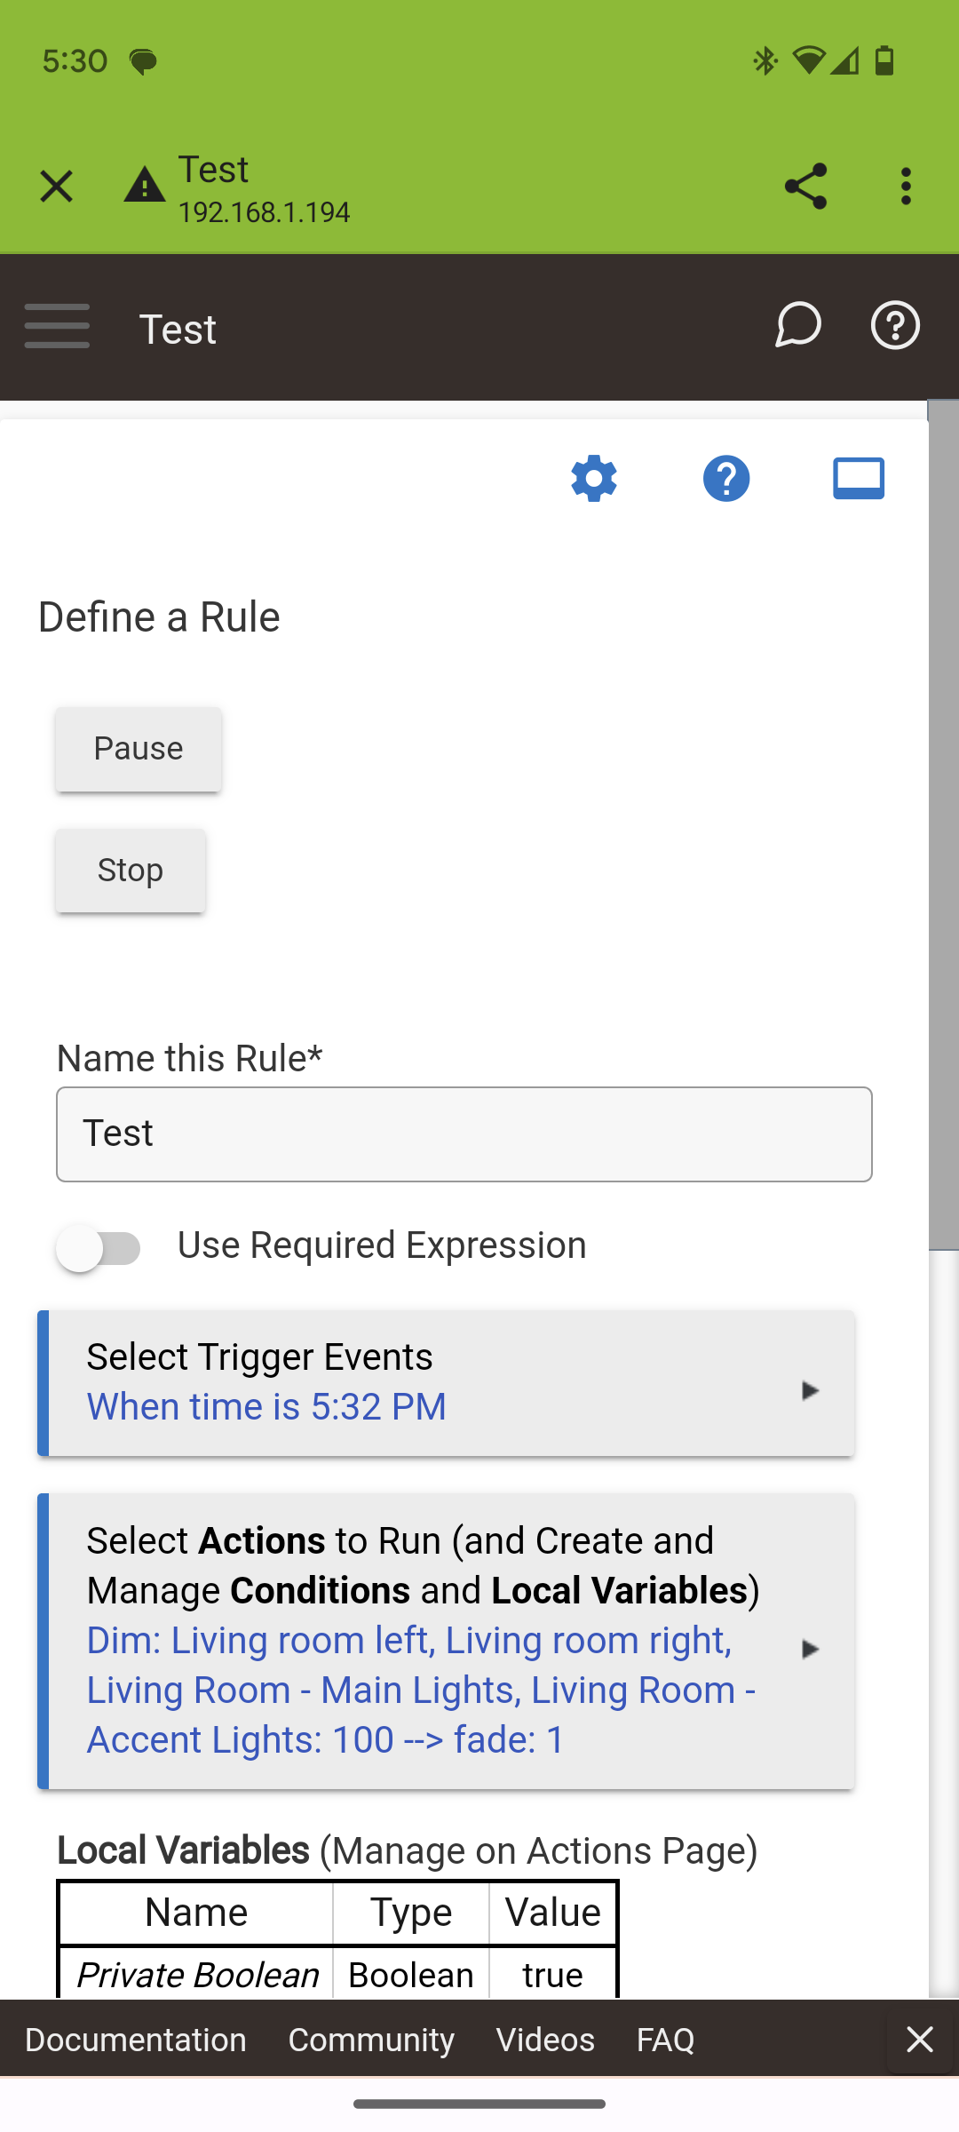Open the Videos link
Screen dimensions: 959x2132
click(545, 2040)
